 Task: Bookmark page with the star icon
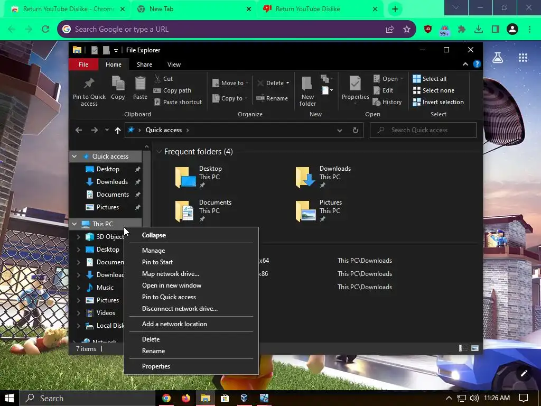(407, 30)
